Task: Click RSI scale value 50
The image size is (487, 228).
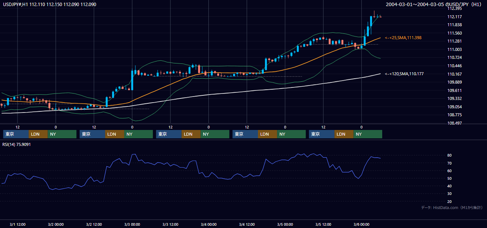Action: pyautogui.click(x=450, y=178)
